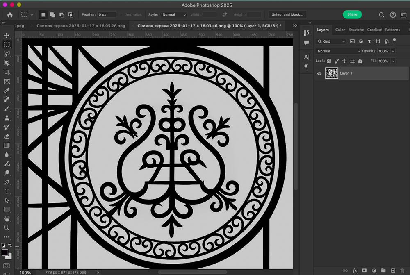Select the Eyedropper tool
Image resolution: width=410 pixels, height=275 pixels.
pos(7,91)
